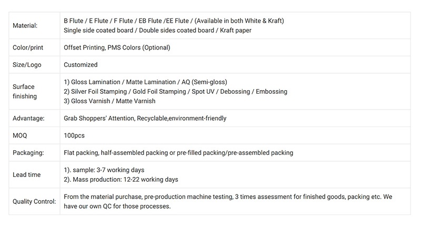Click the Surface finishing label
The image size is (421, 226).
[25, 91]
